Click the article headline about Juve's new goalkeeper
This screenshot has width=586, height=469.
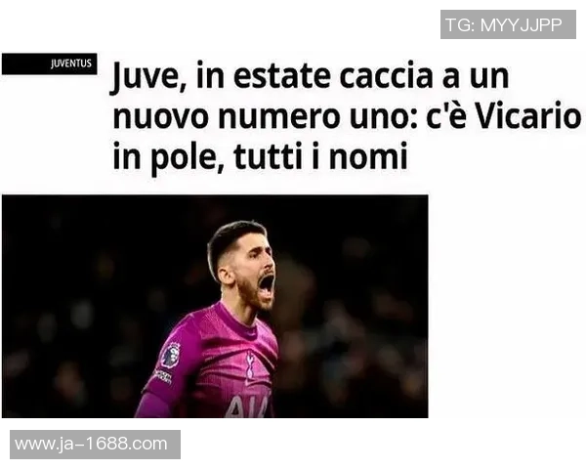tap(347, 116)
